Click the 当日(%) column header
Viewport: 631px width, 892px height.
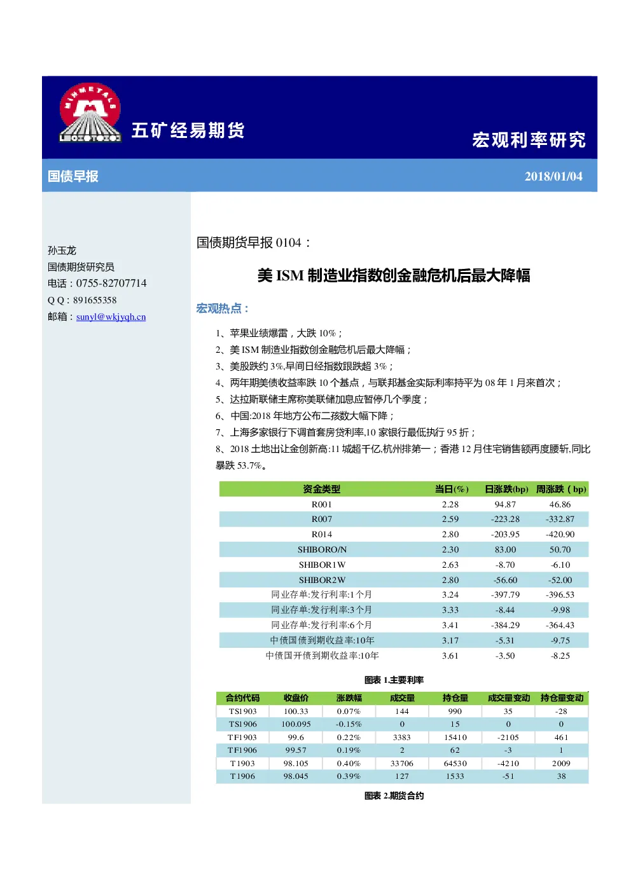coord(451,489)
